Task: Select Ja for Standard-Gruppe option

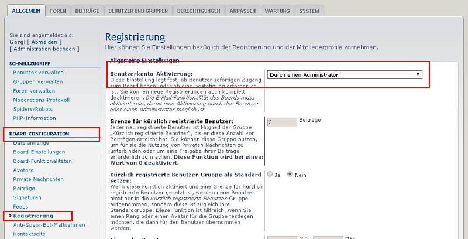Action: 270,174
